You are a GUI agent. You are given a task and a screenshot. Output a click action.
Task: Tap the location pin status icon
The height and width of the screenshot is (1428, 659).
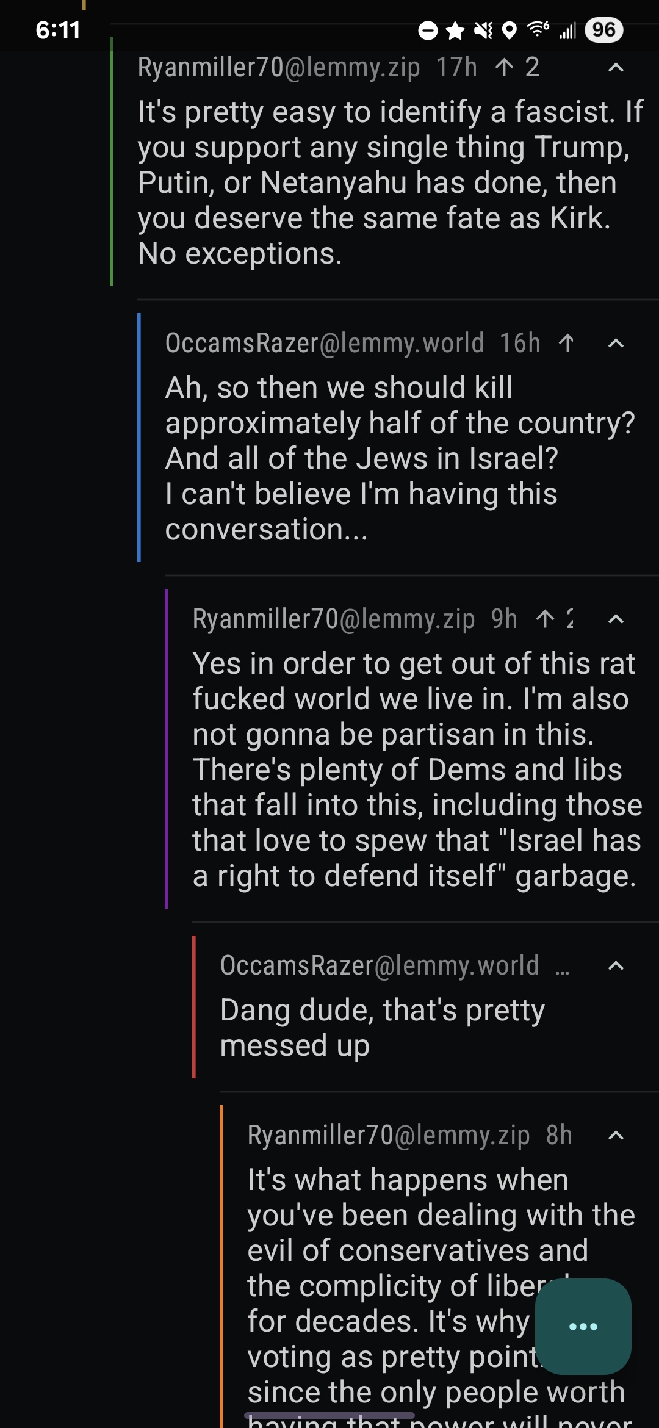(x=510, y=30)
